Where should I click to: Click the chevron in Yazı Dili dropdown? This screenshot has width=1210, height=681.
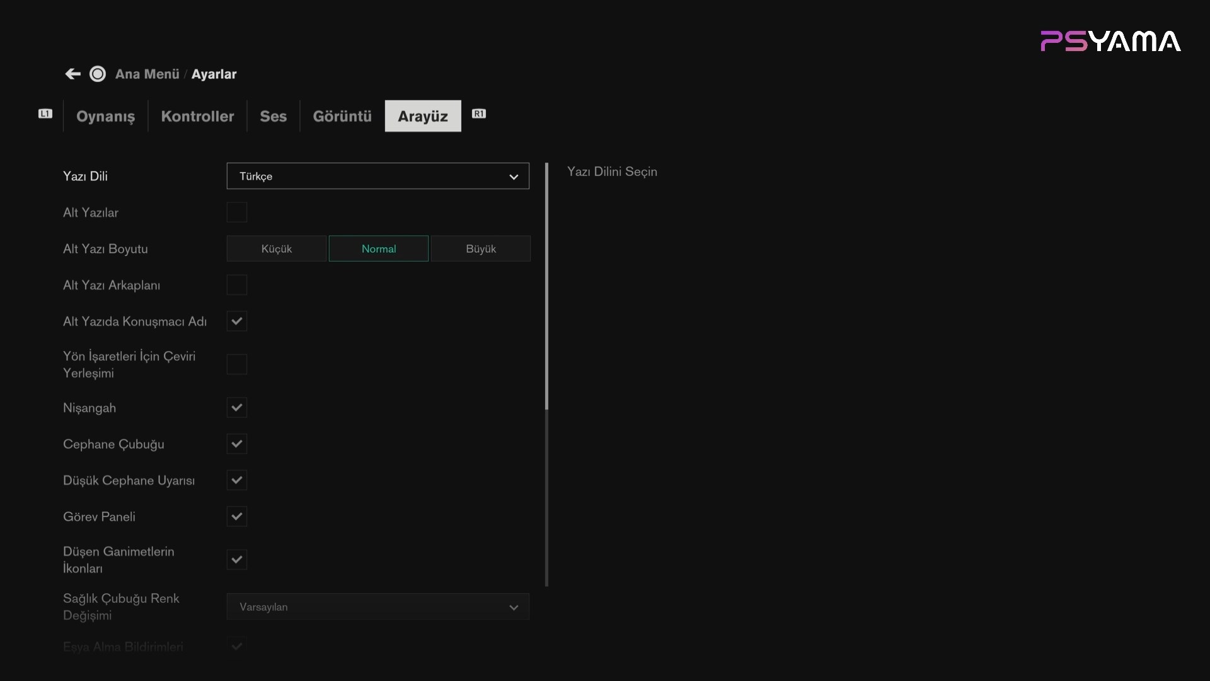click(514, 177)
